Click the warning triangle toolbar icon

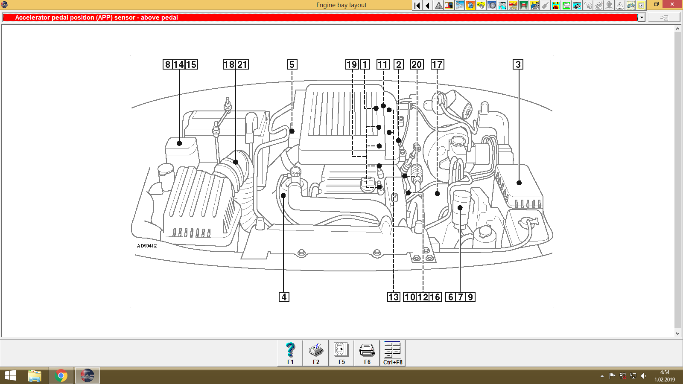click(438, 5)
